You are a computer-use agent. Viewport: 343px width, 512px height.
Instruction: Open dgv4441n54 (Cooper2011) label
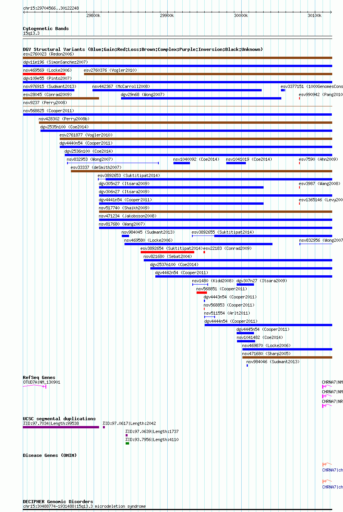(x=125, y=200)
